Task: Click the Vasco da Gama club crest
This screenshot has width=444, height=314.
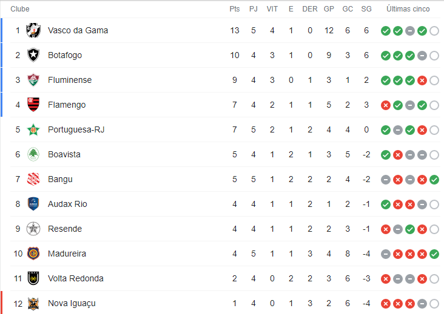Action: 33,30
